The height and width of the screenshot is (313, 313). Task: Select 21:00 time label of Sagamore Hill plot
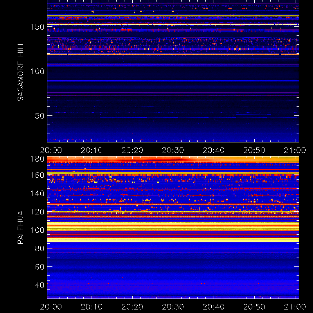295,150
